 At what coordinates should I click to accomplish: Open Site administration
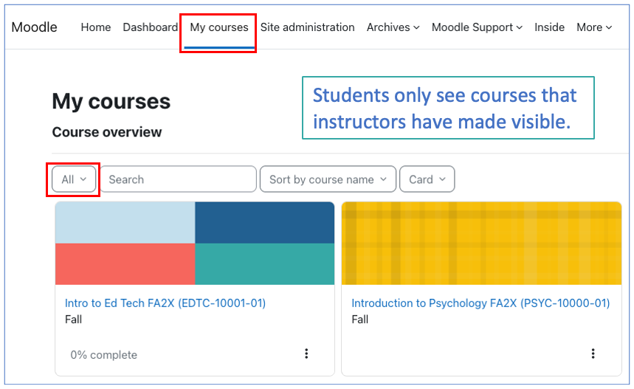(x=307, y=27)
